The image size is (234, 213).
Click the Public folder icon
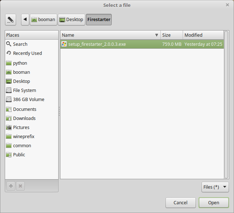9,155
